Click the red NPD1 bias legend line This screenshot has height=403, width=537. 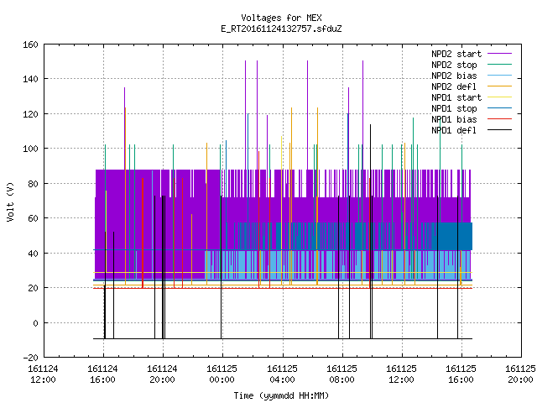[x=500, y=119]
